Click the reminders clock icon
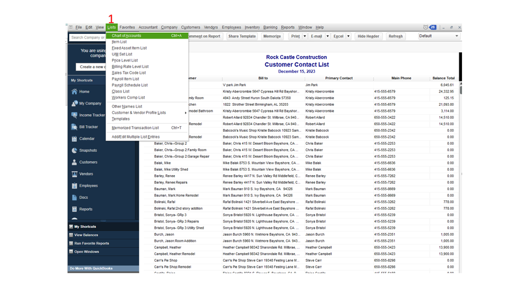The image size is (528, 297). point(425,27)
